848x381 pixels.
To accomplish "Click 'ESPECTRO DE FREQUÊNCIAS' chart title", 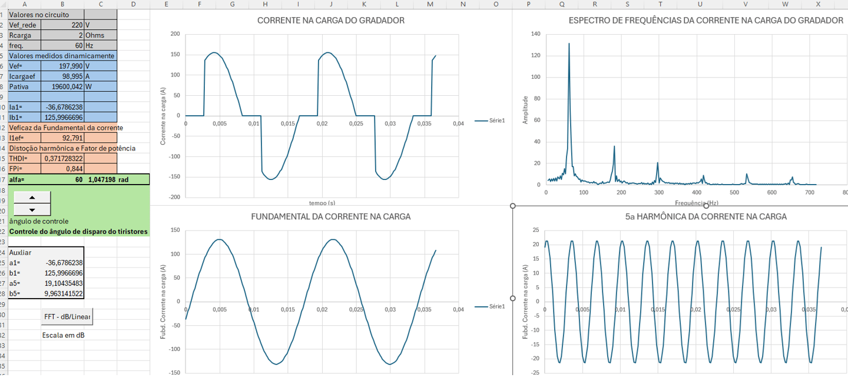I will click(x=705, y=21).
